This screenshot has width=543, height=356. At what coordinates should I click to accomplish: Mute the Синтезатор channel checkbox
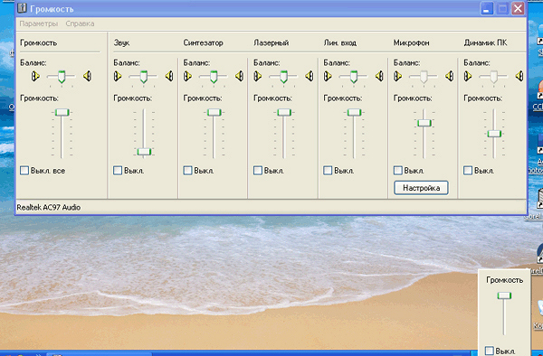click(187, 171)
